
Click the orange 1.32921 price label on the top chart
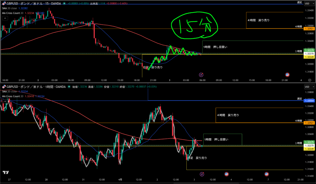[x=309, y=29]
